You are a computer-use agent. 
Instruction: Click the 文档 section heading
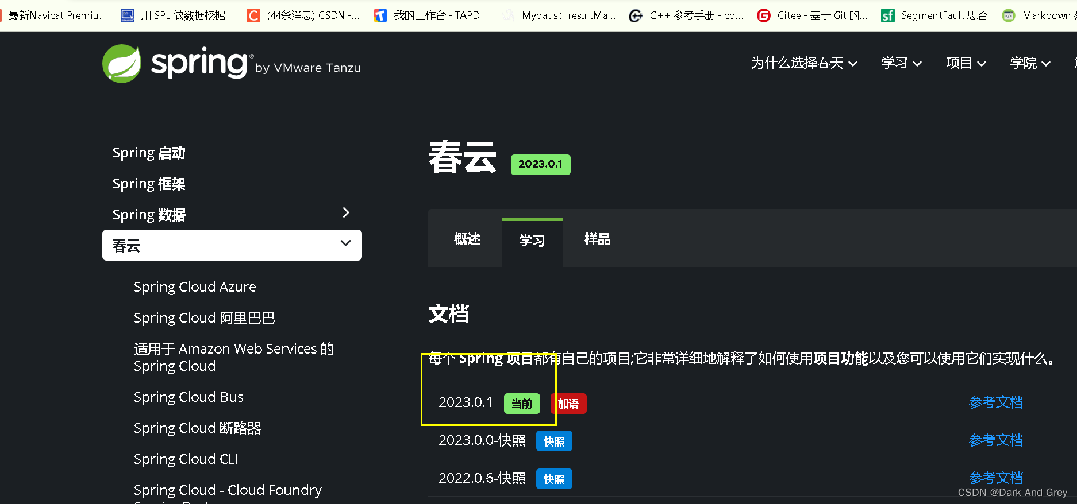tap(449, 314)
